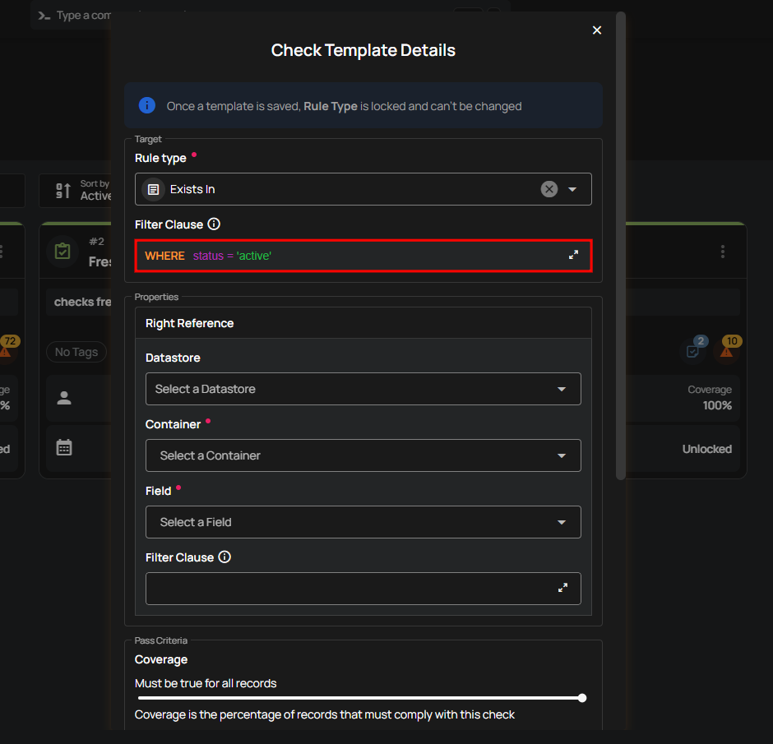Click info icon beside Right Reference Filter Clause

(x=224, y=557)
